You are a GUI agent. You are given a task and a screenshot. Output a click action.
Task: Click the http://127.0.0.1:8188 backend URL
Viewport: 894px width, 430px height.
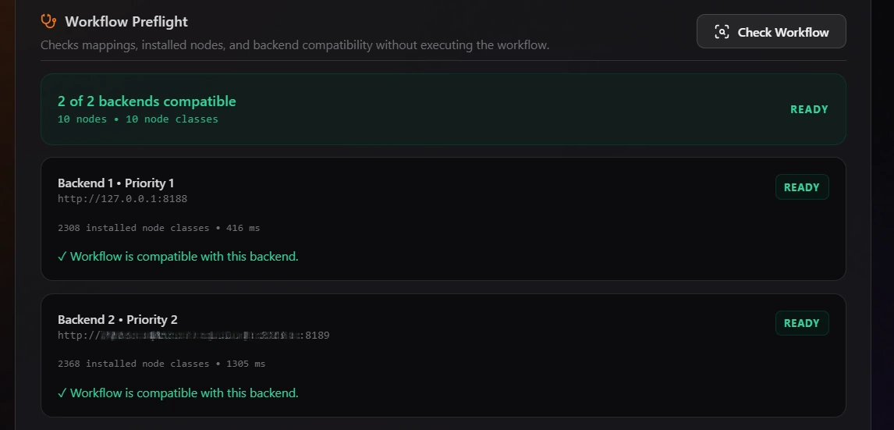click(122, 198)
